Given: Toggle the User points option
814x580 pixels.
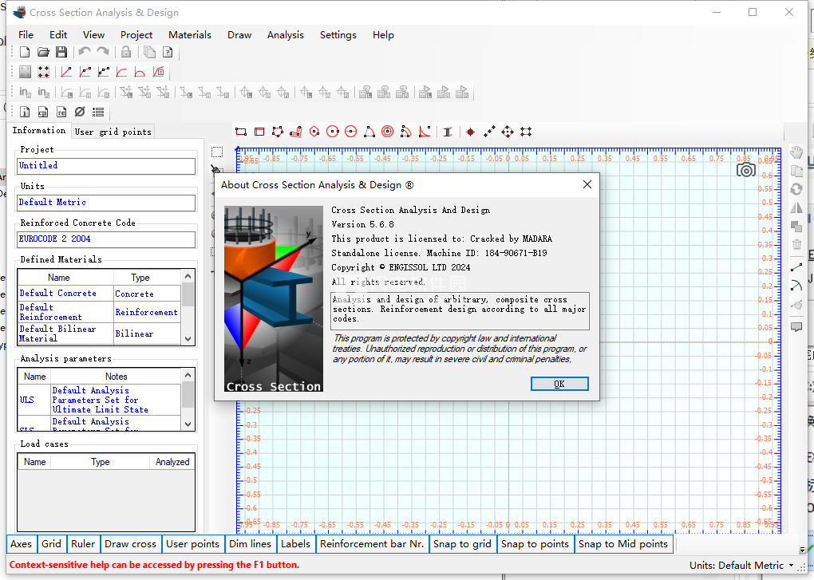Looking at the screenshot, I should click(x=192, y=543).
